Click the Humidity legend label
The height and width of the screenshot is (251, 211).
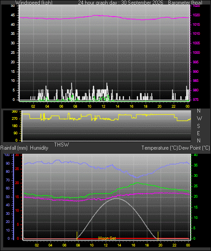[39, 148]
